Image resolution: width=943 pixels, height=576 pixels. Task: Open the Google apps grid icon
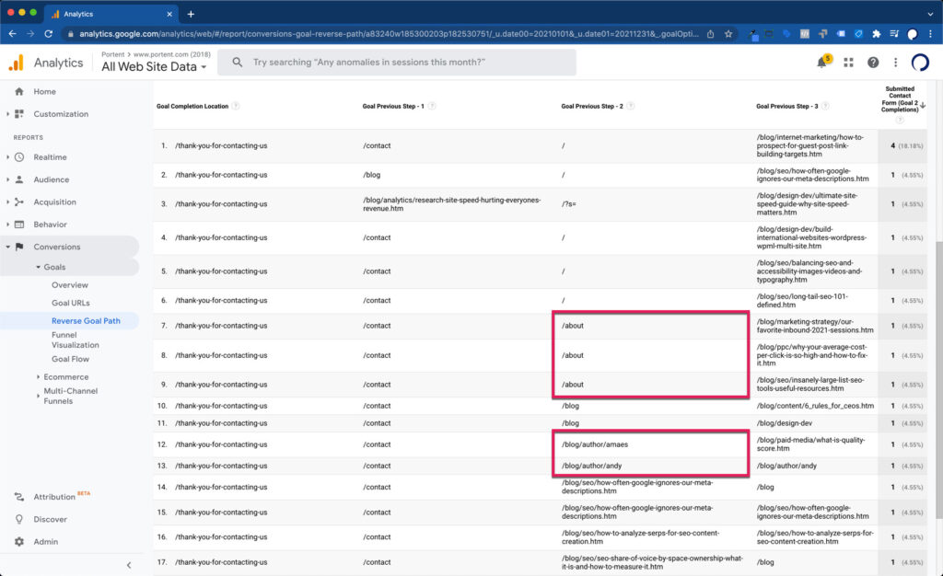[848, 63]
